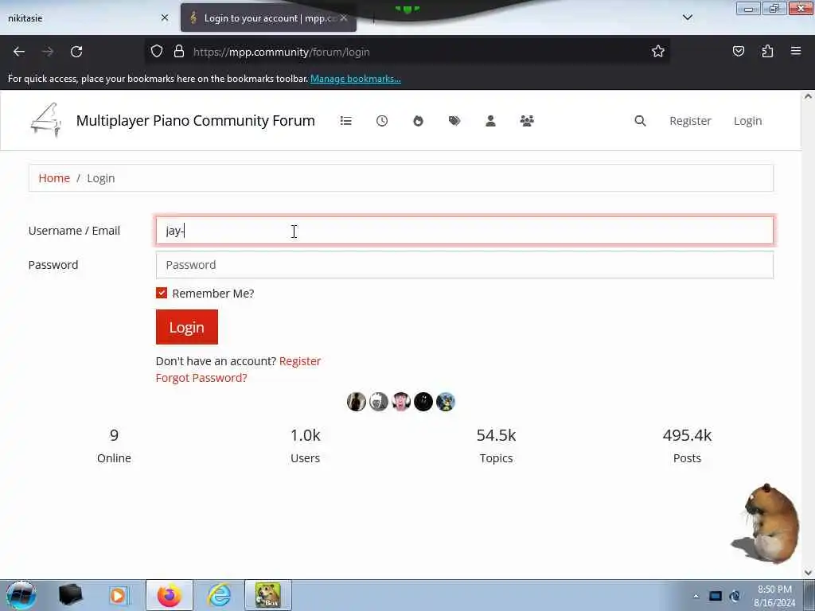815x611 pixels.
Task: Open the Pocket save icon
Action: click(738, 51)
